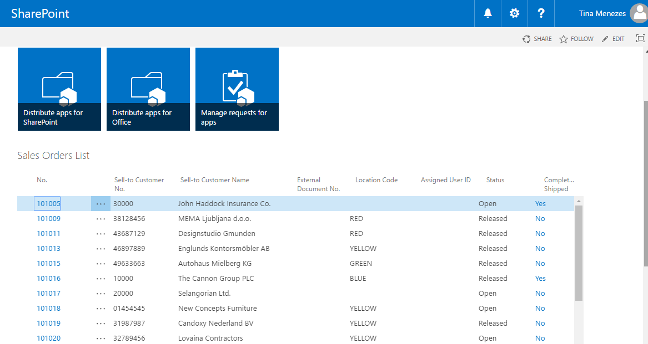Click the sales list vertical scrollbar thumb
Screen dimensions: 648x344
[579, 253]
